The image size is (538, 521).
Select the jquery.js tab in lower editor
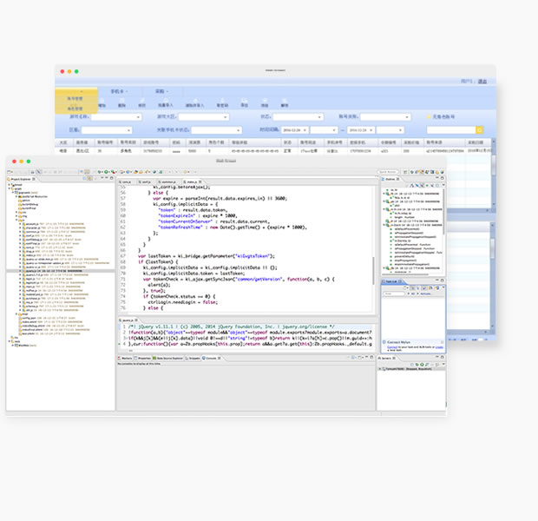pos(128,320)
